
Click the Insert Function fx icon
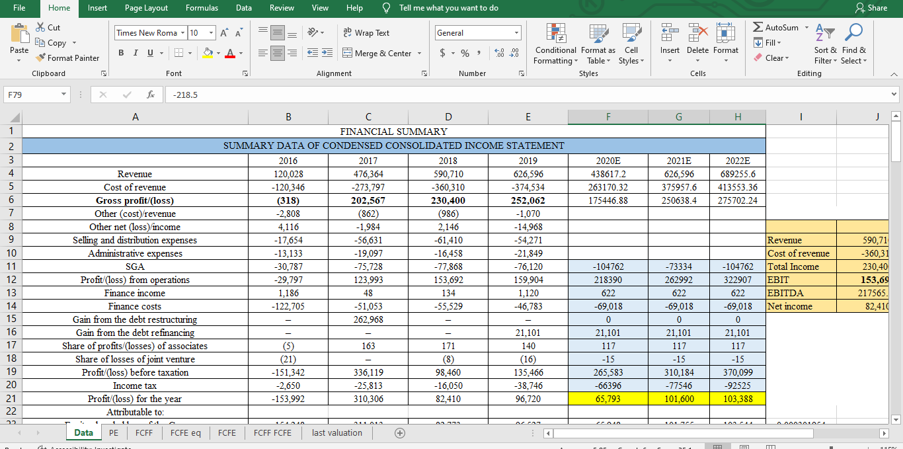point(151,95)
